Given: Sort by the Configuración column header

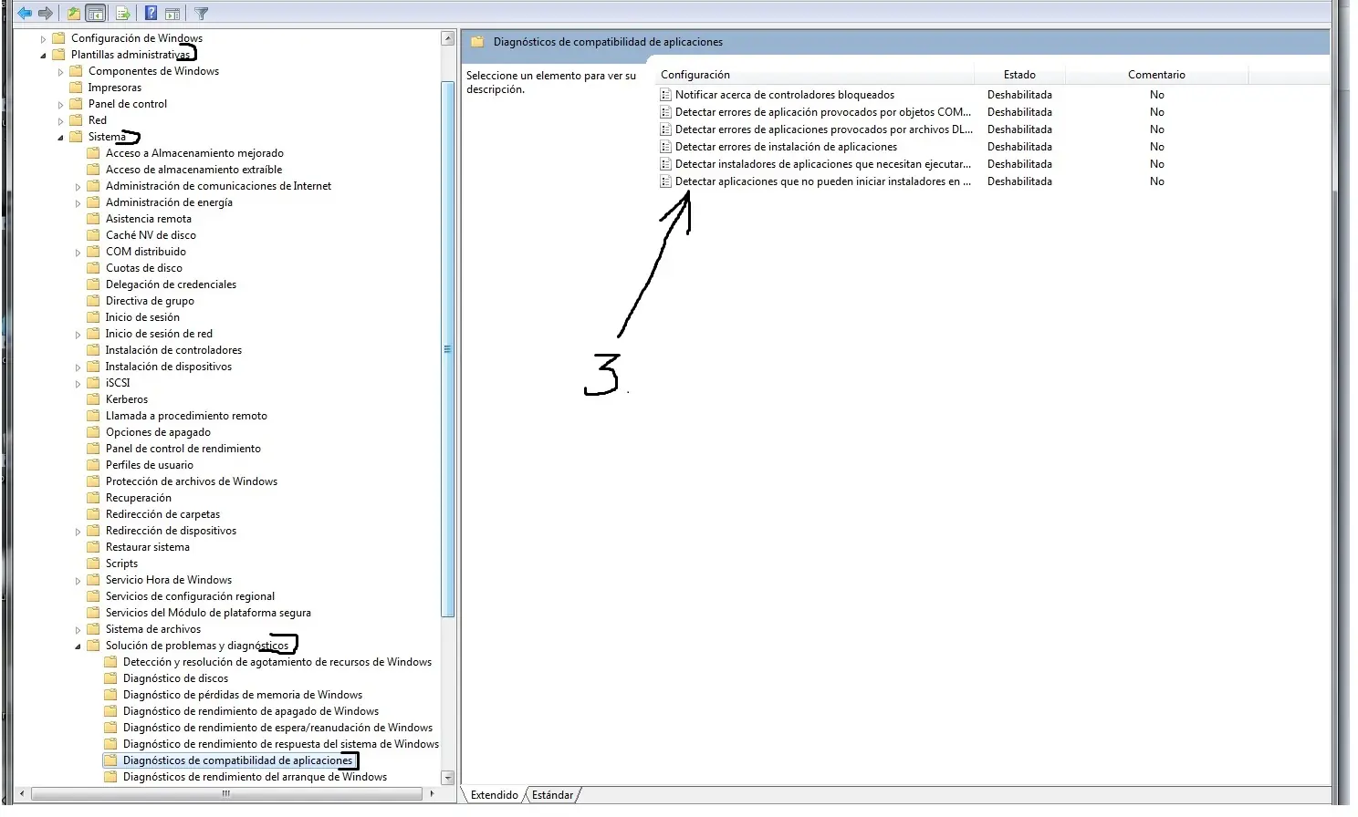Looking at the screenshot, I should (815, 75).
